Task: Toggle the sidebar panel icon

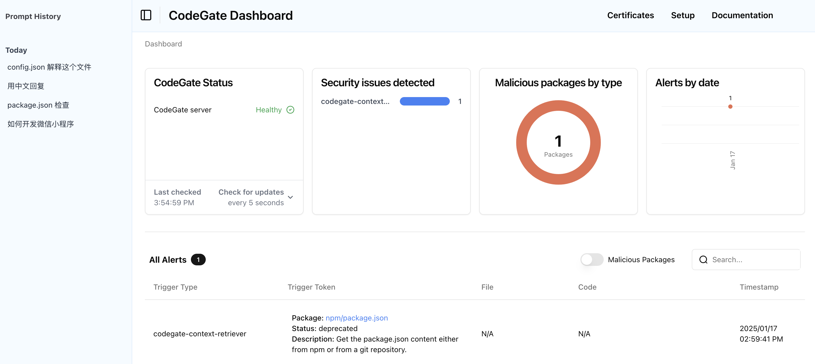Action: point(146,15)
